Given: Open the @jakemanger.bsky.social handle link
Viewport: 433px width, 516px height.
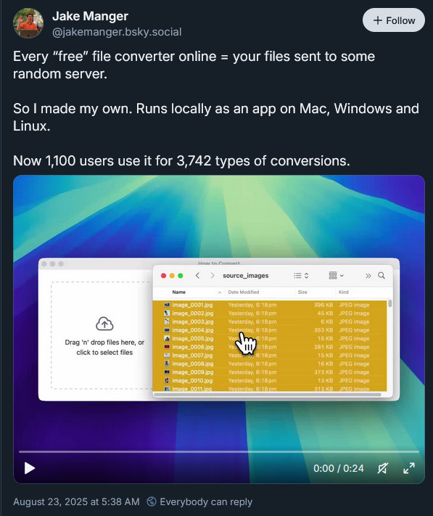Looking at the screenshot, I should point(117,32).
